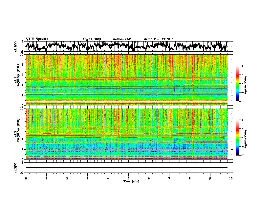Click inside the ch.2 spectrogram panel
This screenshot has height=200, width=260.
coord(127,134)
